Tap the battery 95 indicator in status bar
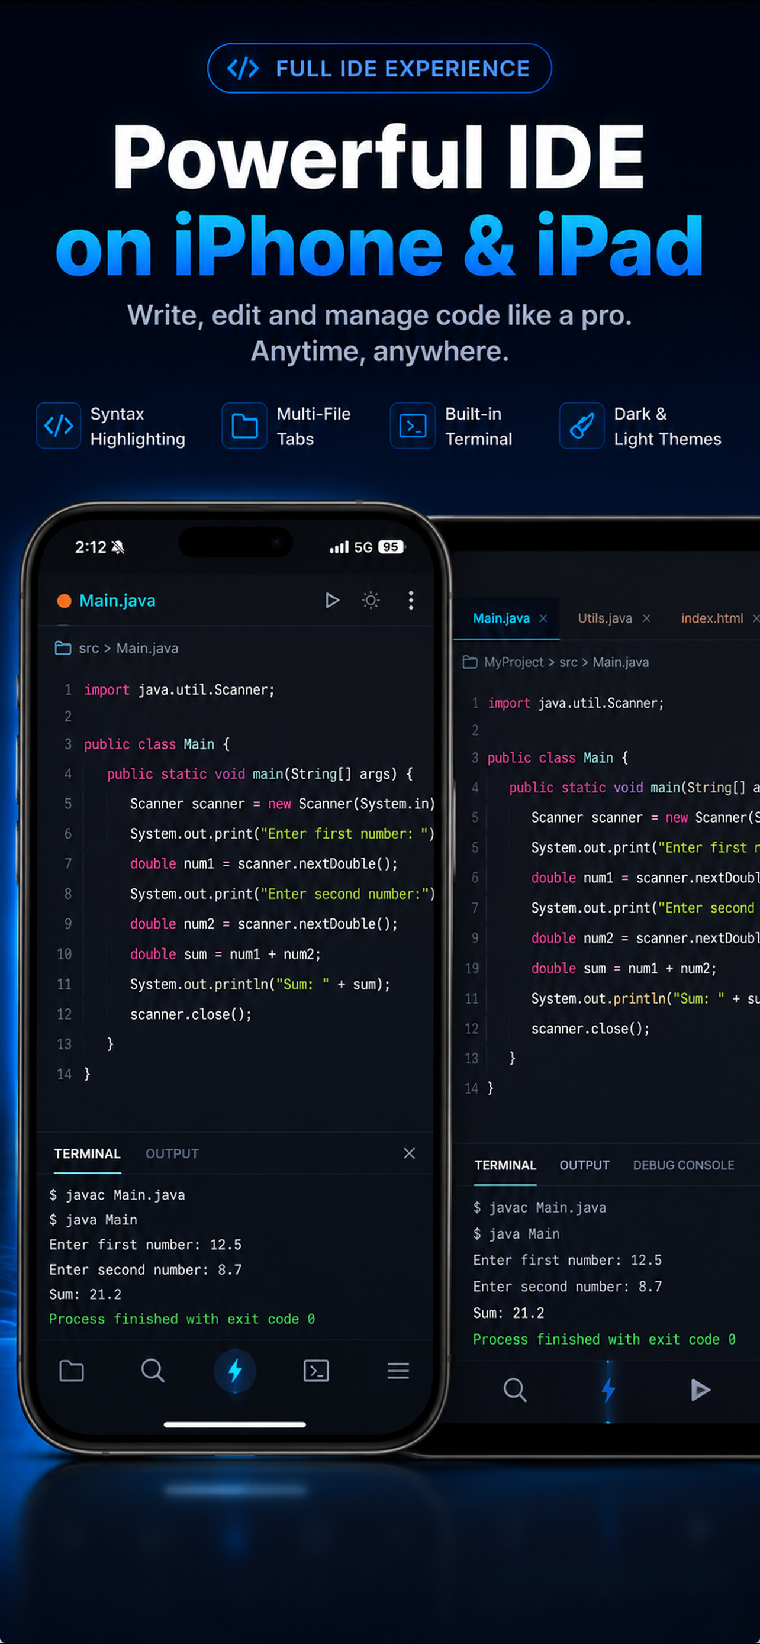 pyautogui.click(x=391, y=547)
